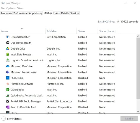The width and height of the screenshot is (140, 123).
Task: Select QuickBooks Automatic Upd... entry
Action: point(27,95)
